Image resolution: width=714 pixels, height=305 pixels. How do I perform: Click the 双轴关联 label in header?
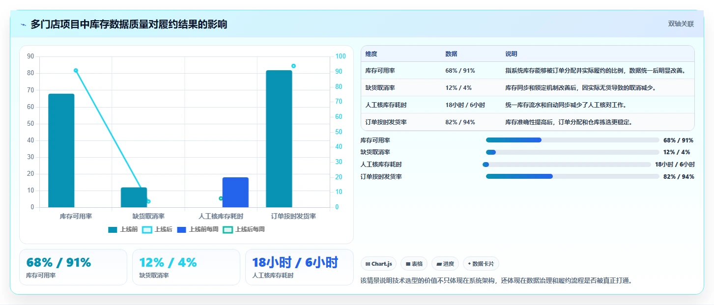[x=681, y=24]
